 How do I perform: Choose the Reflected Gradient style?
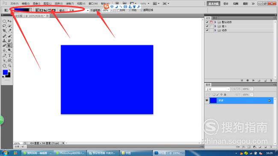pyautogui.click(x=50, y=10)
